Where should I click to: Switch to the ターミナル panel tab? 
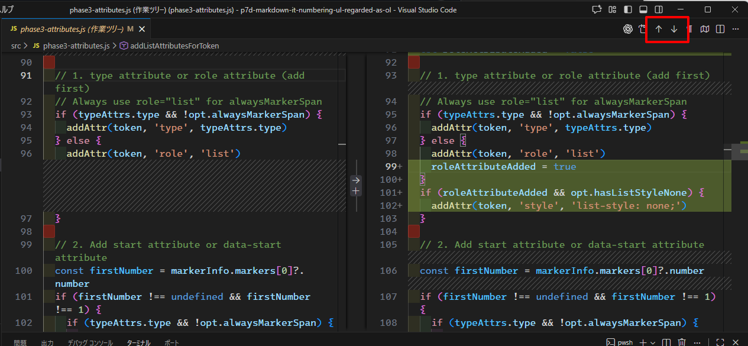pos(138,342)
